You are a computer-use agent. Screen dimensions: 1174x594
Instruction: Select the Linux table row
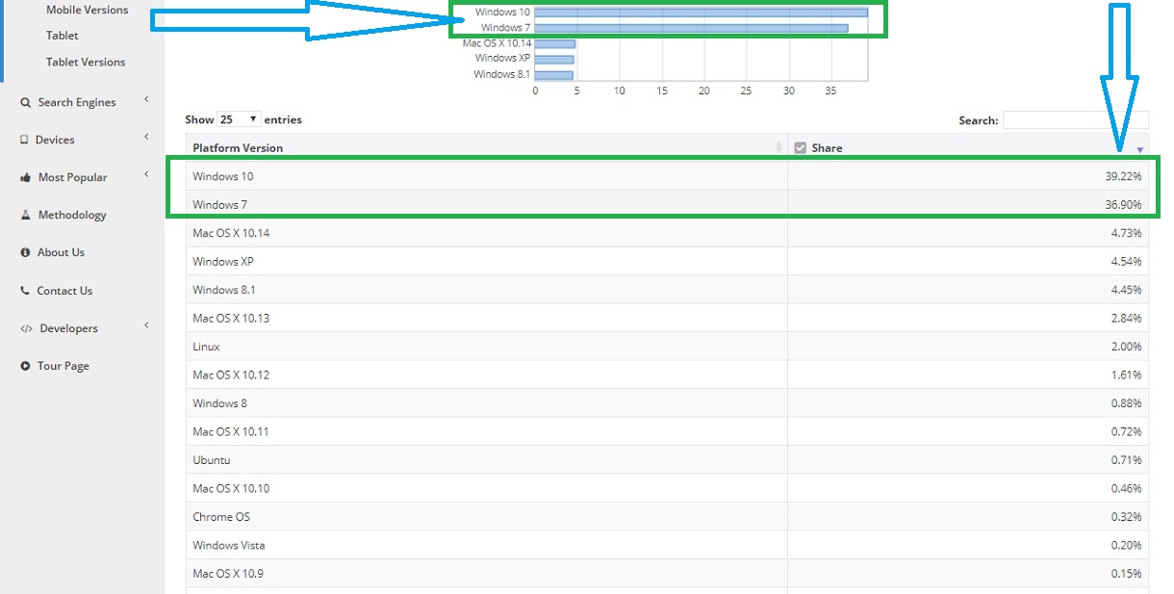667,347
